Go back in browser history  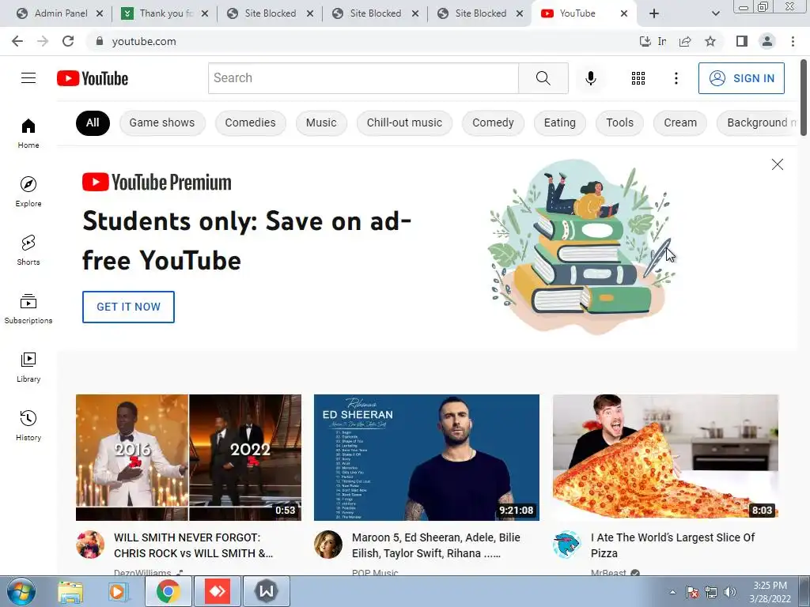pos(17,41)
